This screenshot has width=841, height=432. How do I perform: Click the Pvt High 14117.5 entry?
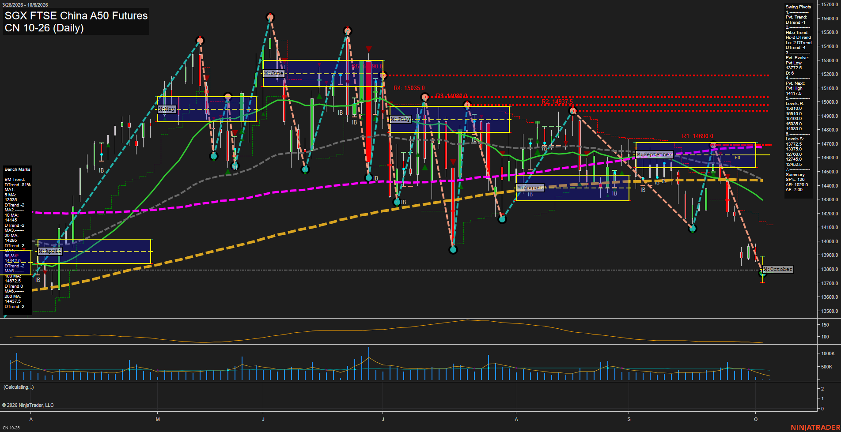[794, 91]
